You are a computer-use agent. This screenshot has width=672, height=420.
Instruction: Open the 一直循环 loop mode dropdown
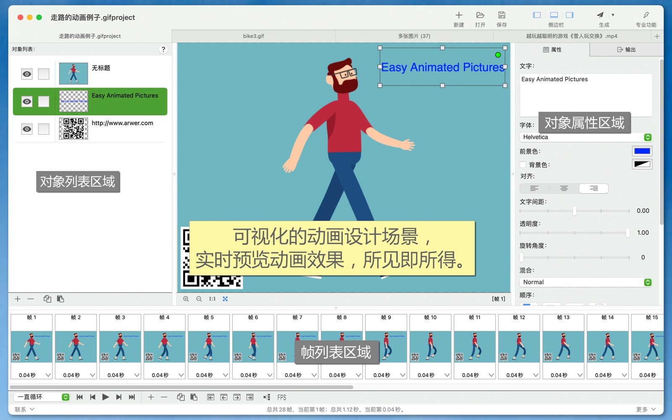pos(42,397)
